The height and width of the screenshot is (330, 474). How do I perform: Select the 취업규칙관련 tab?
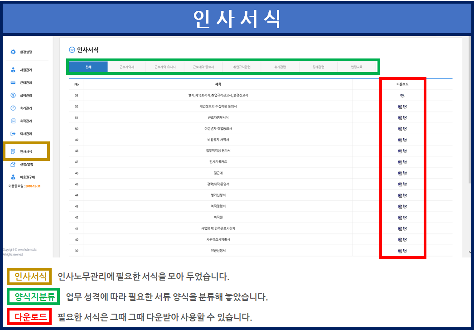(242, 67)
